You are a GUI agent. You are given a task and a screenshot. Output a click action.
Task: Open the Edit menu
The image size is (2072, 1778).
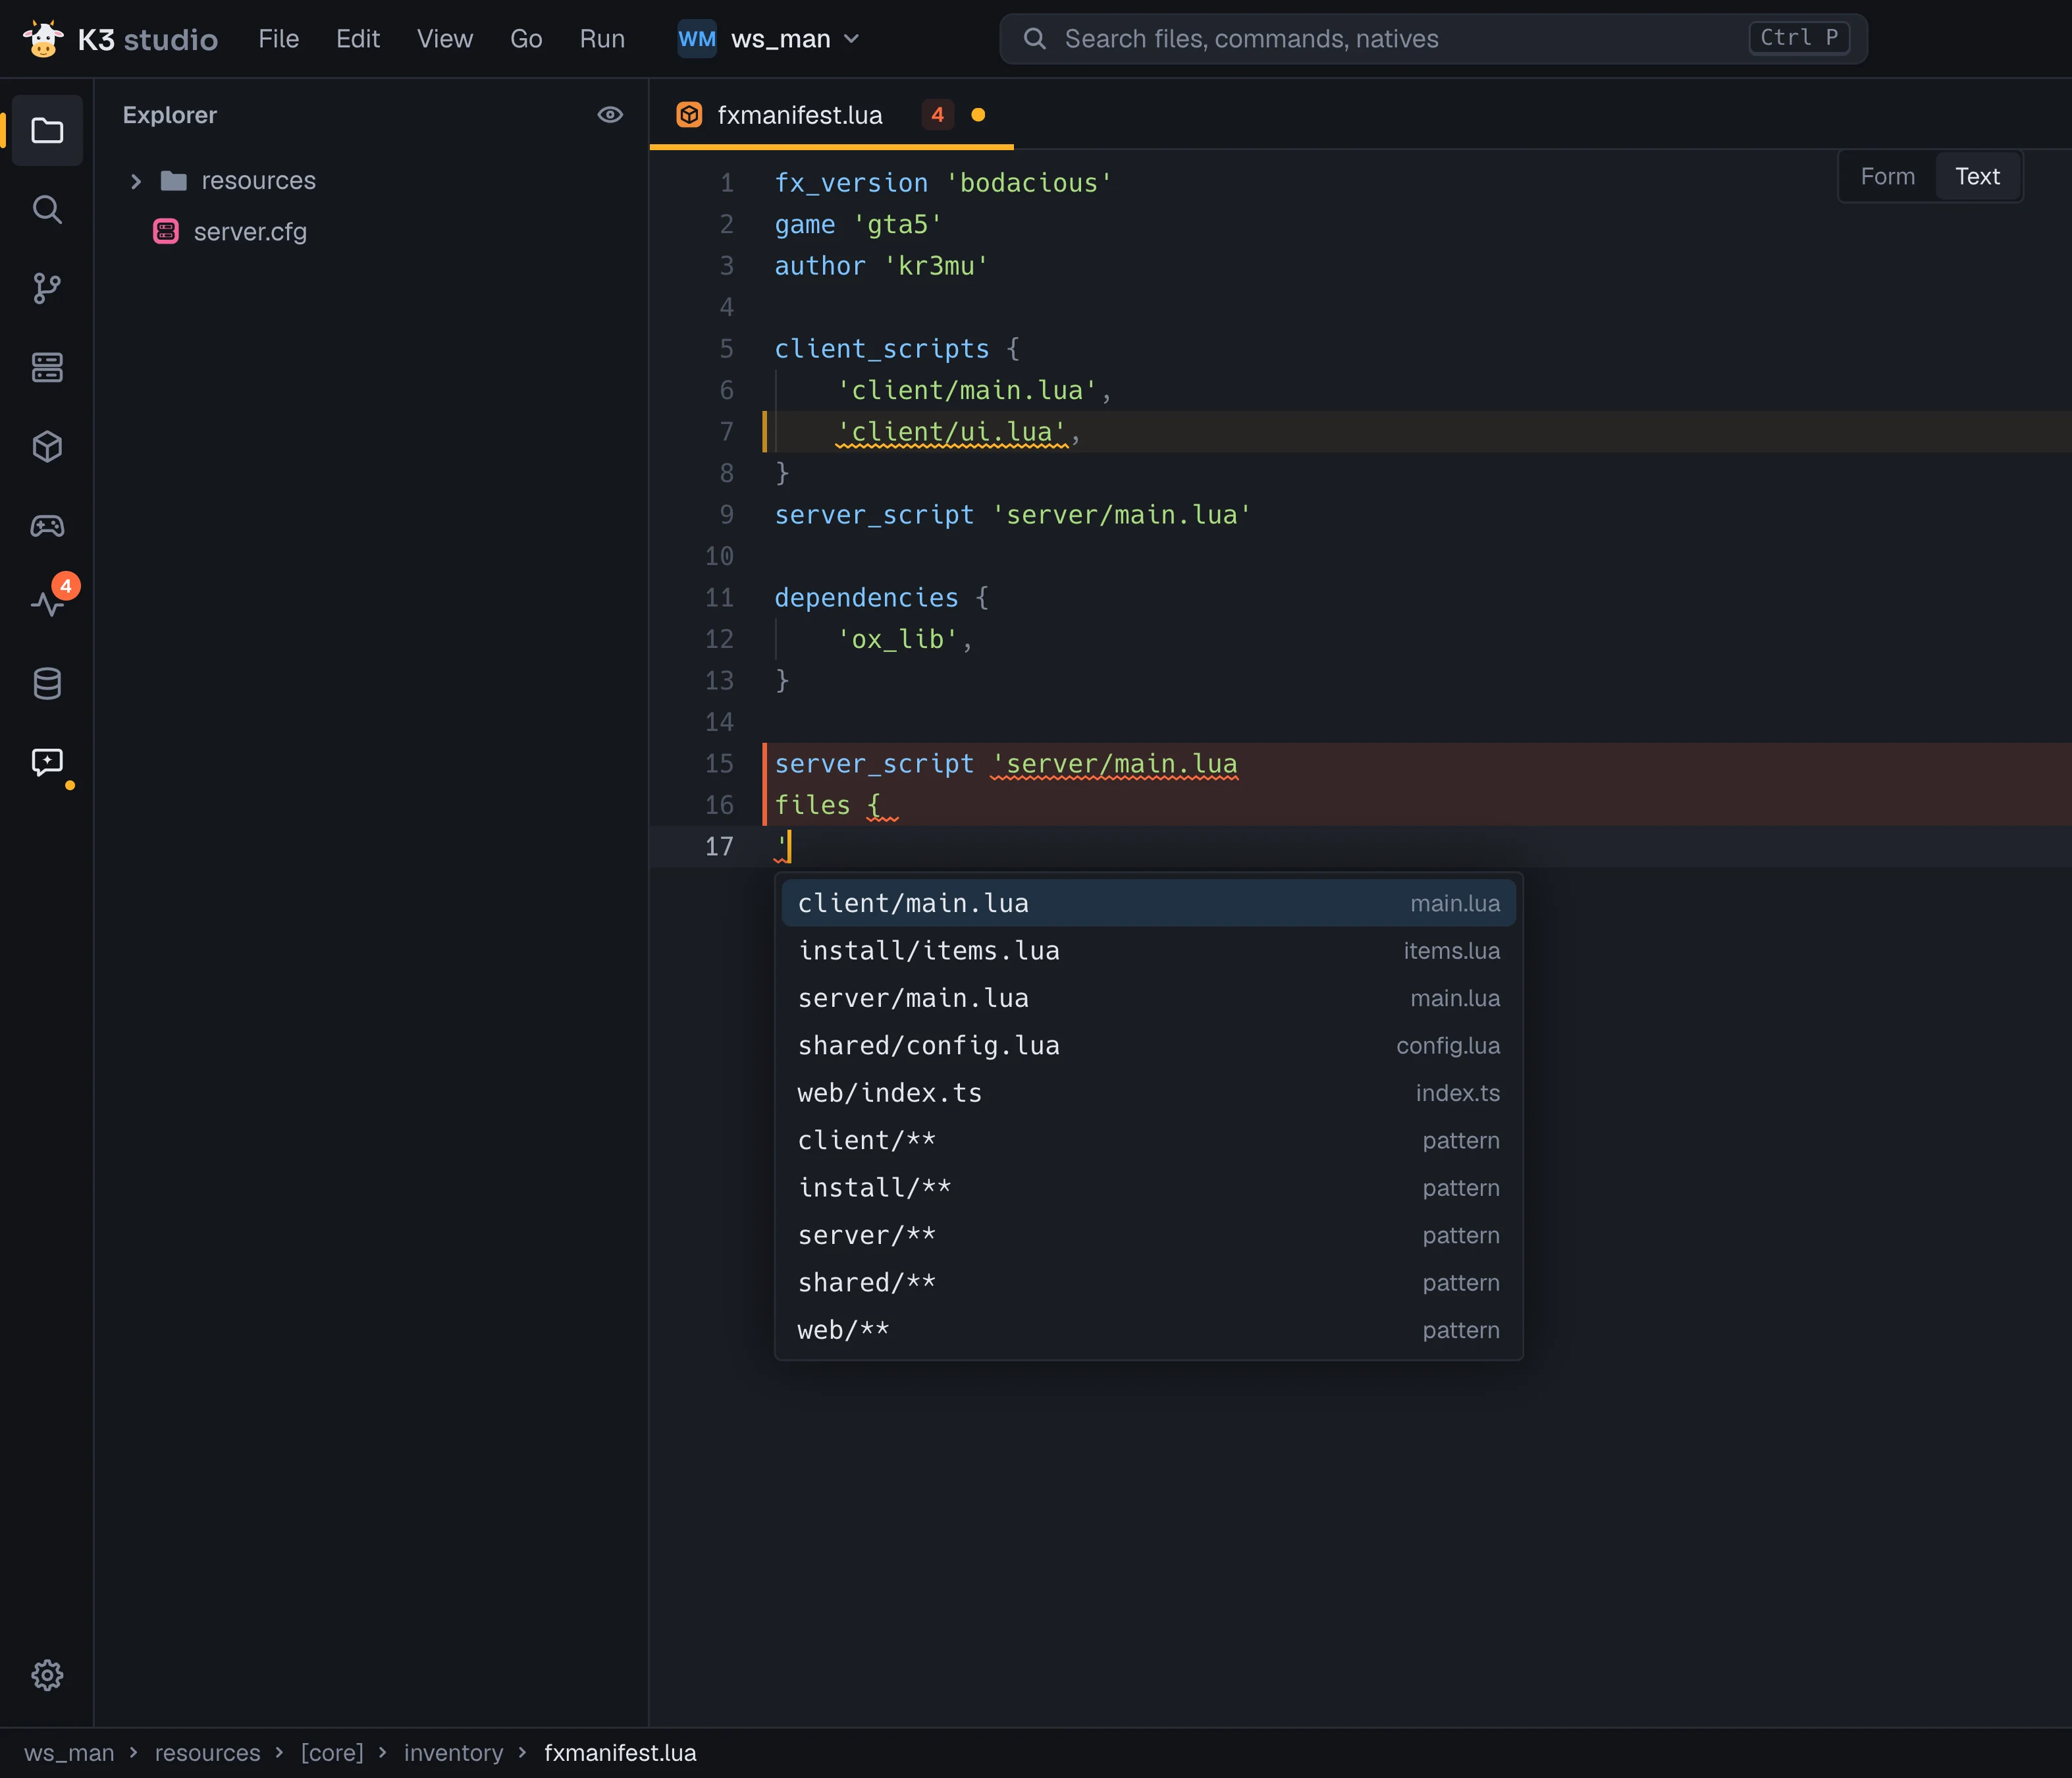[x=358, y=39]
